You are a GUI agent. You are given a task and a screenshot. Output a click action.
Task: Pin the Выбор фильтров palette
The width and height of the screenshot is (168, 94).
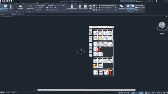(109, 27)
